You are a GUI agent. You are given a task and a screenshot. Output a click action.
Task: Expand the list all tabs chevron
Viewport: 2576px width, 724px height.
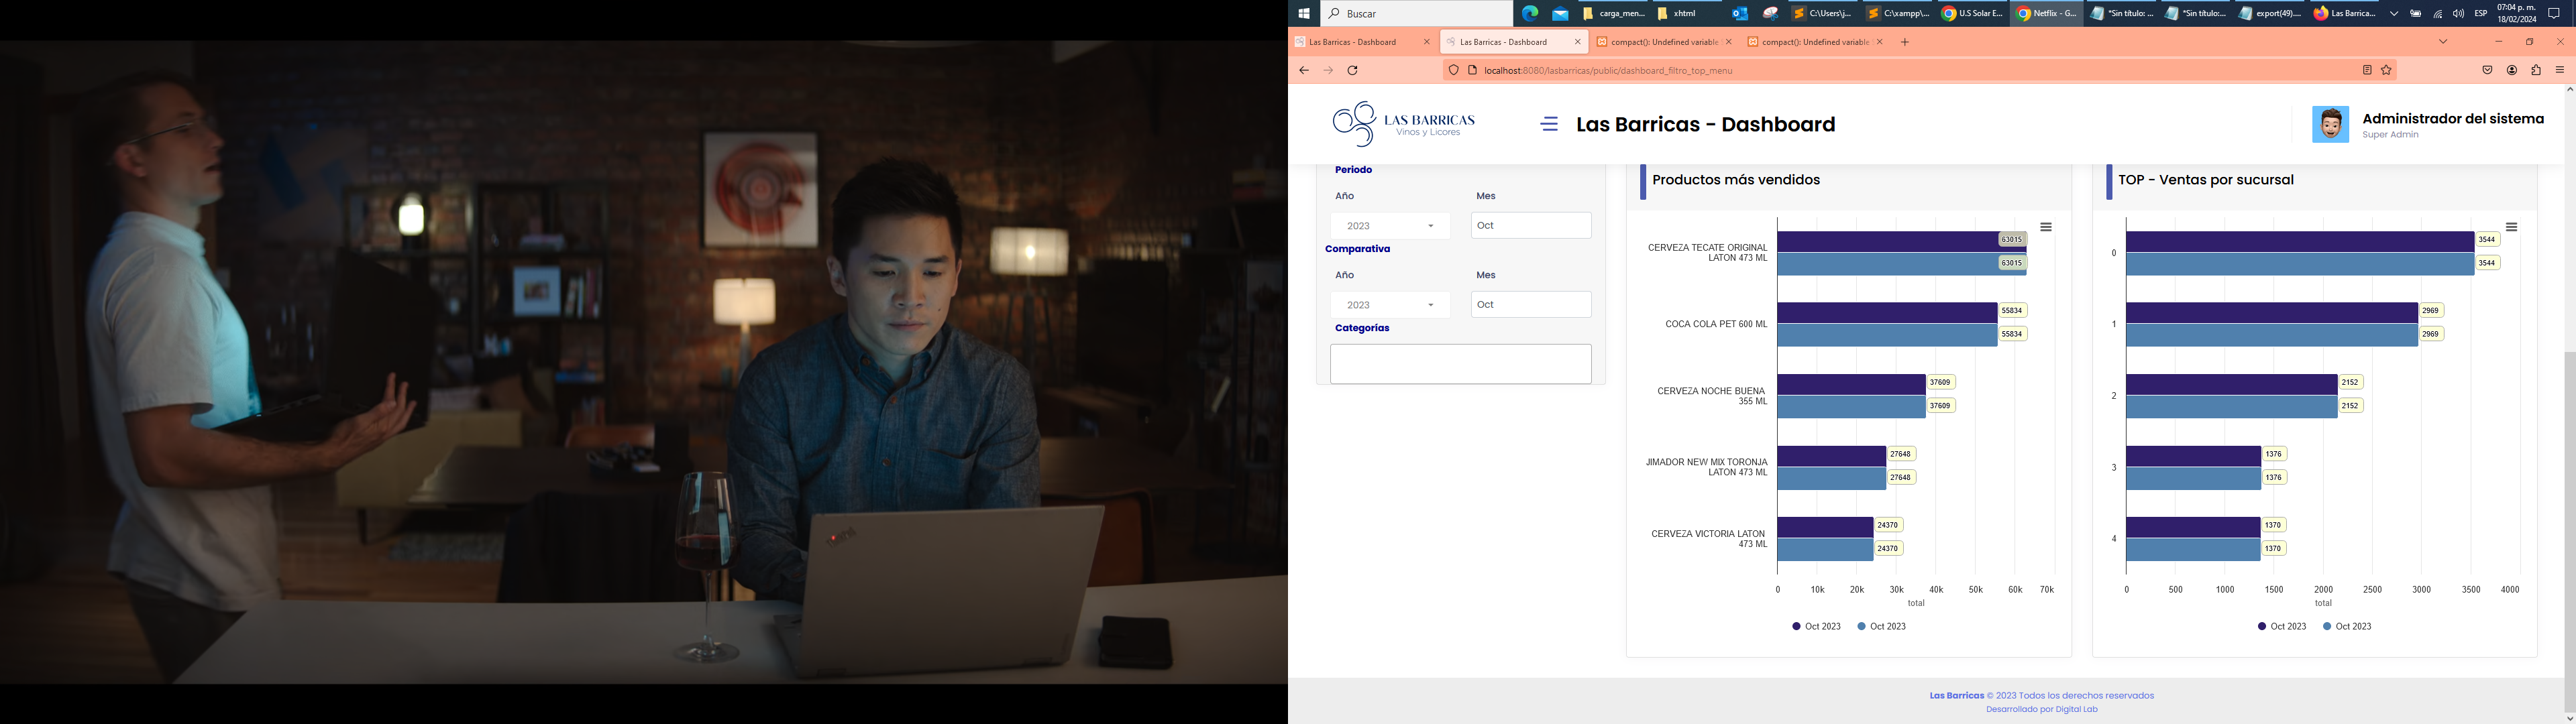point(2443,42)
